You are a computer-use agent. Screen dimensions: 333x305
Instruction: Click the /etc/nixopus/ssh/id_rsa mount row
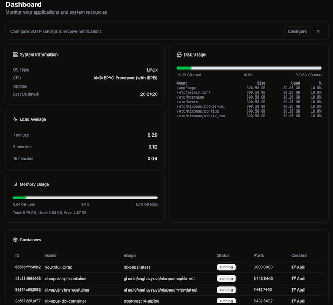tap(249, 116)
